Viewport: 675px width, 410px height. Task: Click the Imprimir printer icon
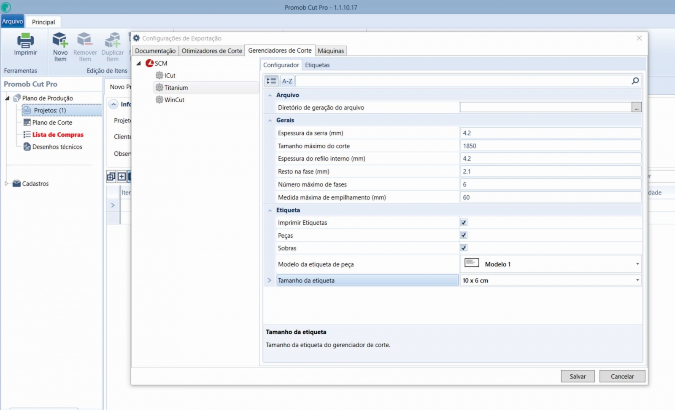pyautogui.click(x=25, y=41)
